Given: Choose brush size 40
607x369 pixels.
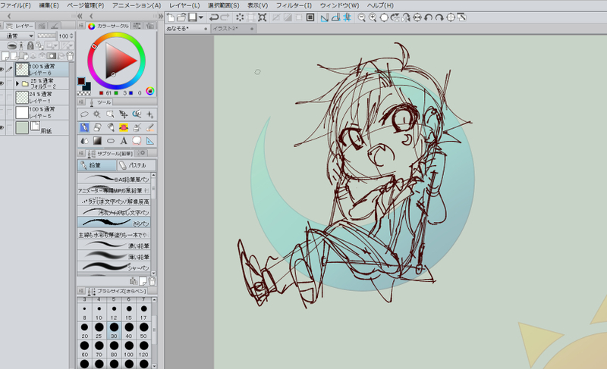Looking at the screenshot, I should [128, 331].
